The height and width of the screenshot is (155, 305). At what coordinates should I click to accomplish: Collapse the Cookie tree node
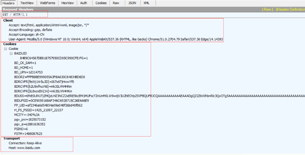(x=5, y=49)
